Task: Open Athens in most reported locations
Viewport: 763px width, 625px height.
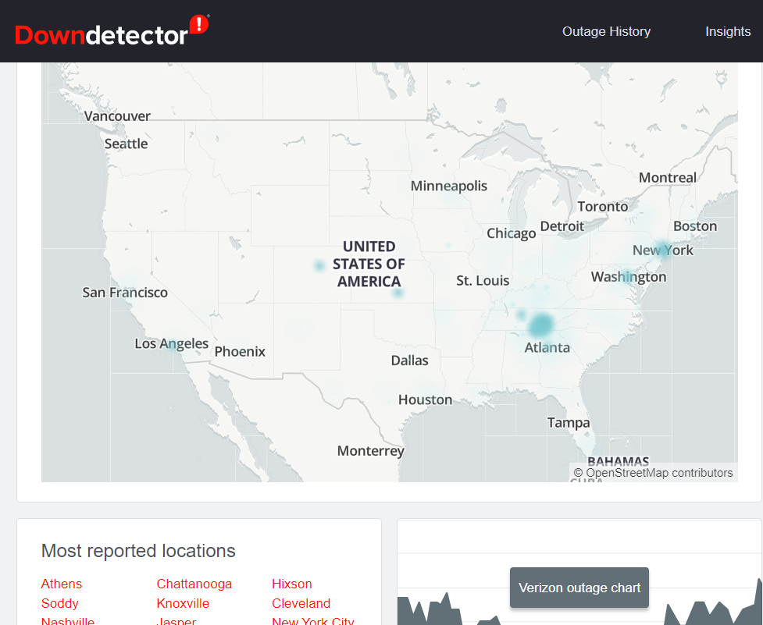Action: point(62,584)
